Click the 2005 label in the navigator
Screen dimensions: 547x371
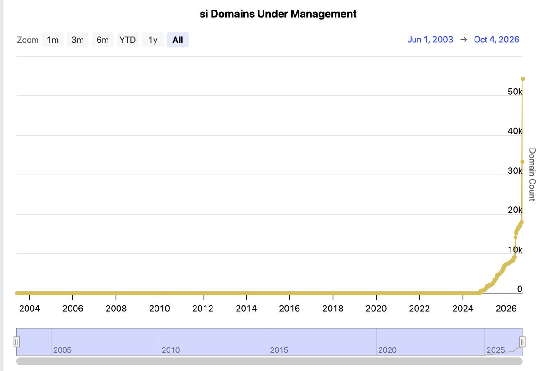pos(62,350)
